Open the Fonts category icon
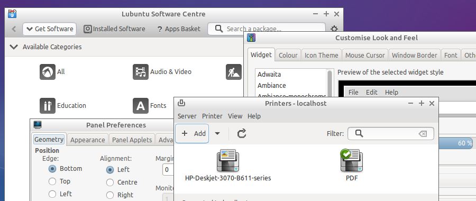This screenshot has height=201, width=476. pyautogui.click(x=141, y=106)
